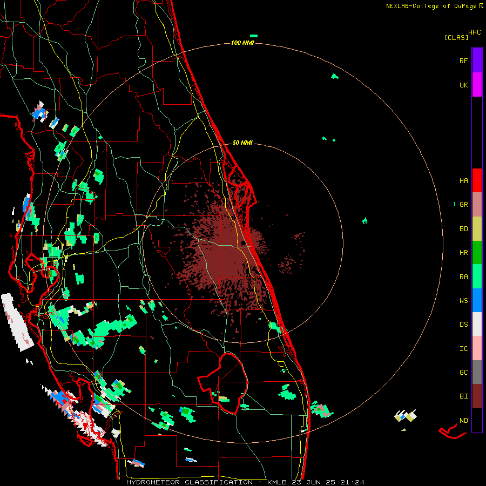Select the GR legend color swatch
This screenshot has width=486, height=486.
click(x=477, y=205)
